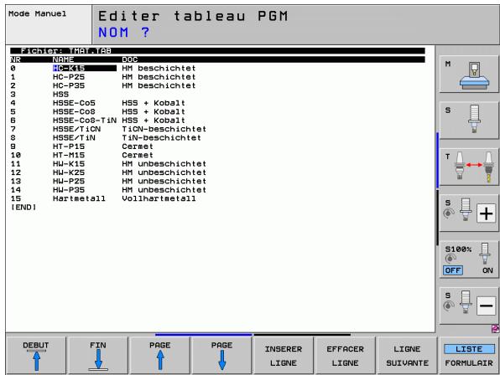Click the Cermet doc cell in row 9
500x375 pixels.
138,146
